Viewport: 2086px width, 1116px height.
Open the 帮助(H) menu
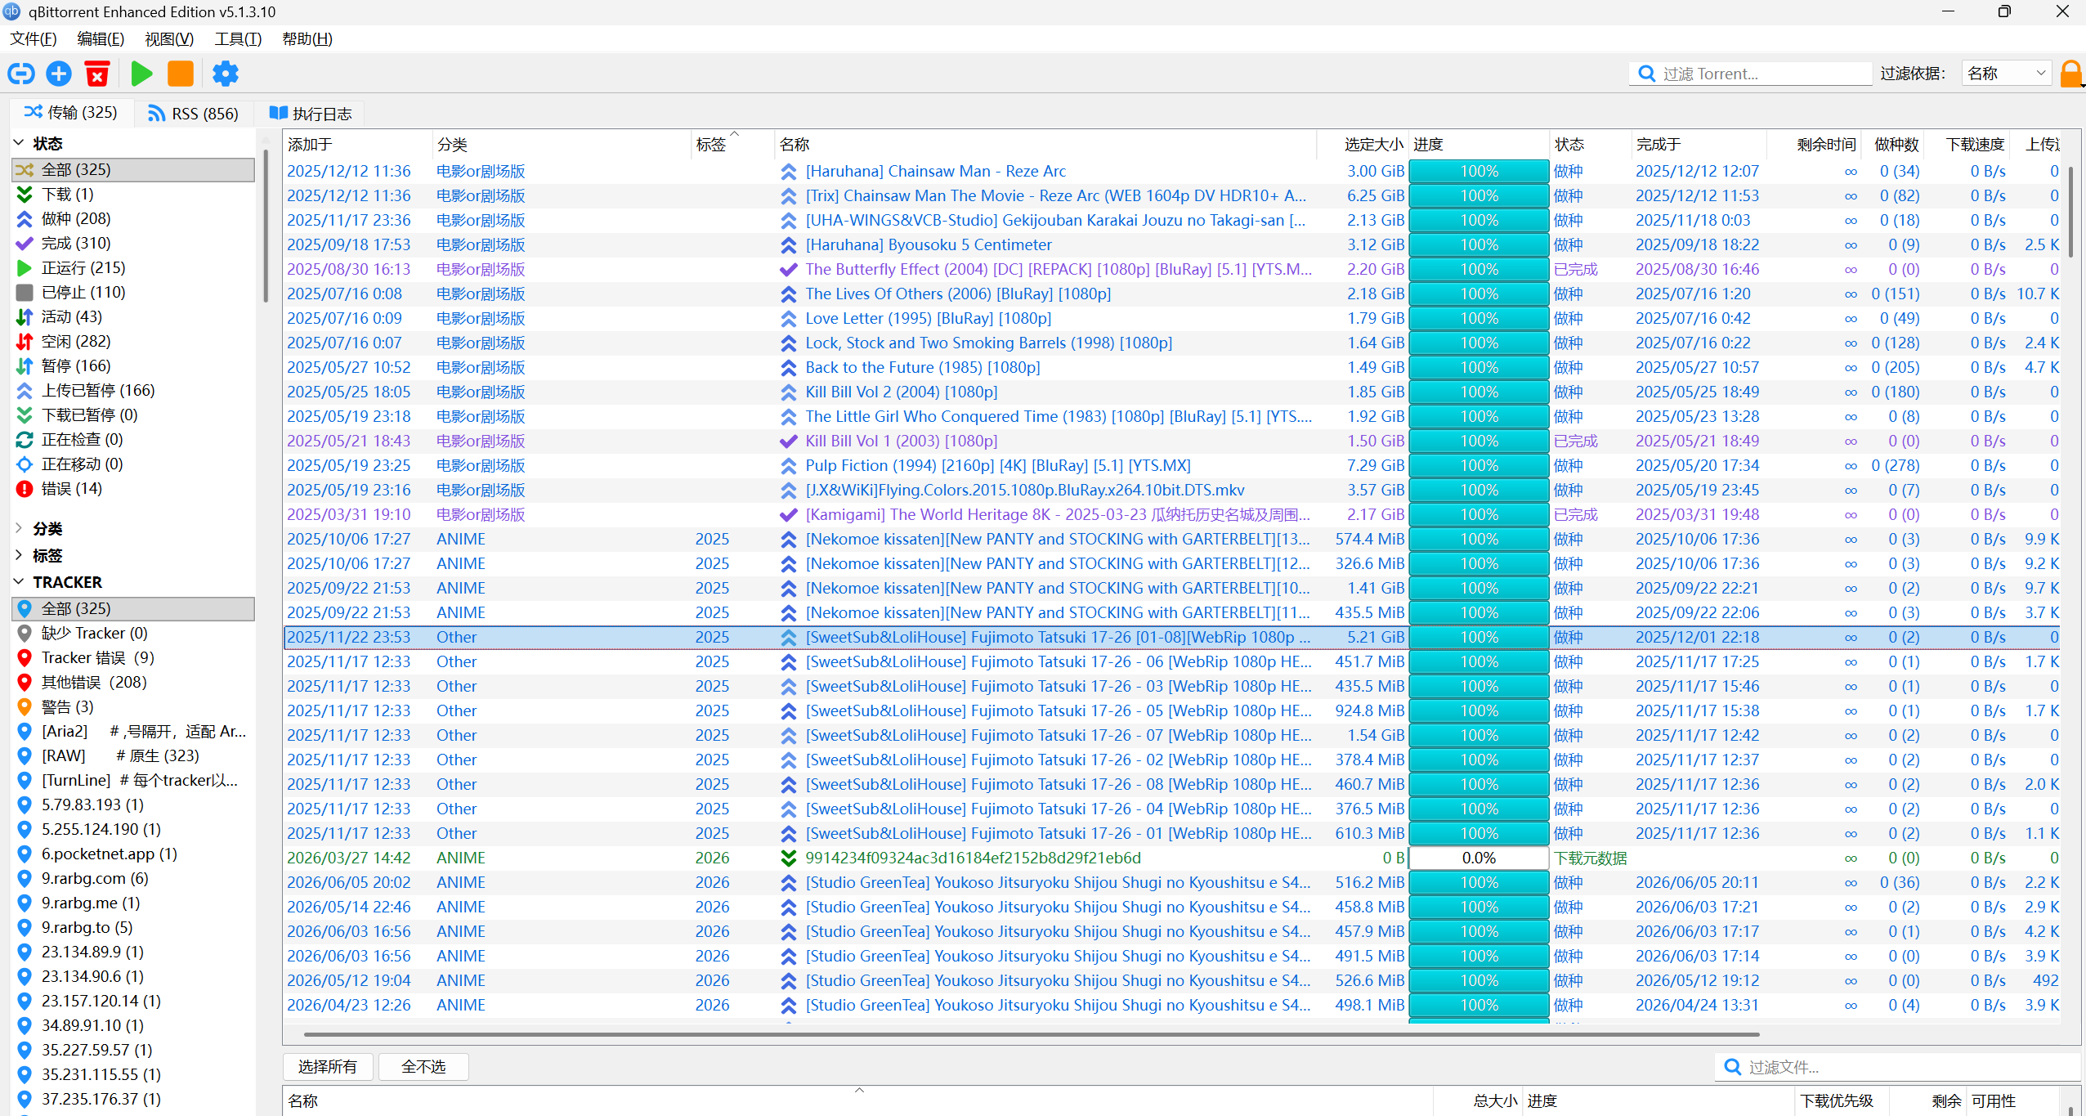pos(307,39)
